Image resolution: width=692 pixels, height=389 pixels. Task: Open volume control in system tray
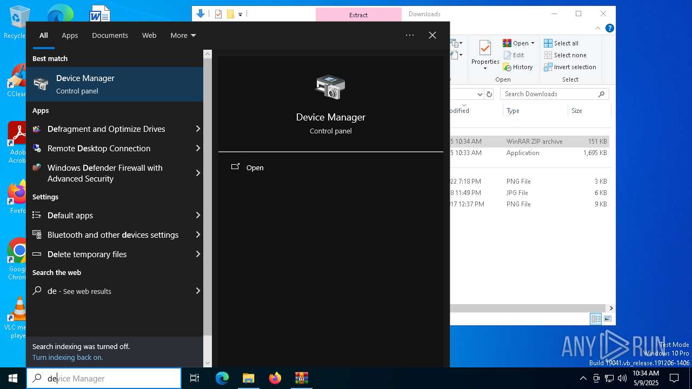click(x=622, y=378)
